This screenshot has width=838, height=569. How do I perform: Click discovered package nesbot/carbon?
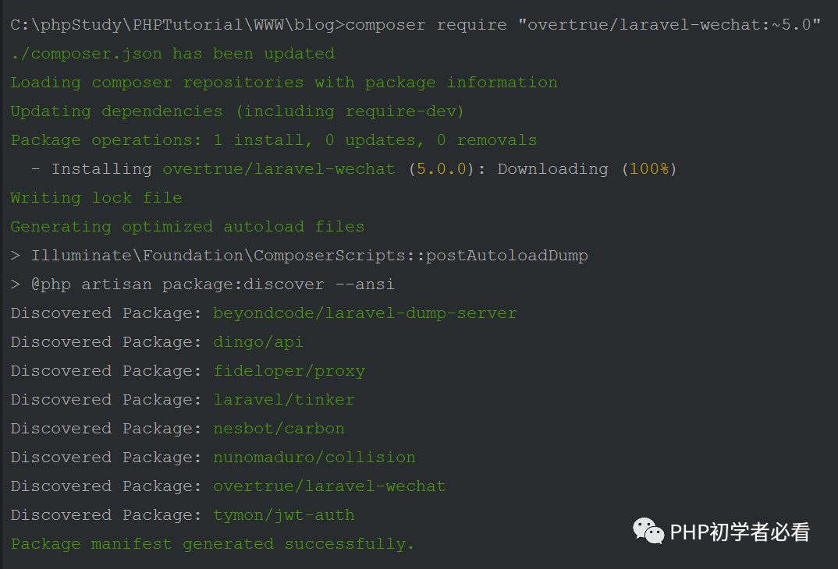tap(279, 429)
